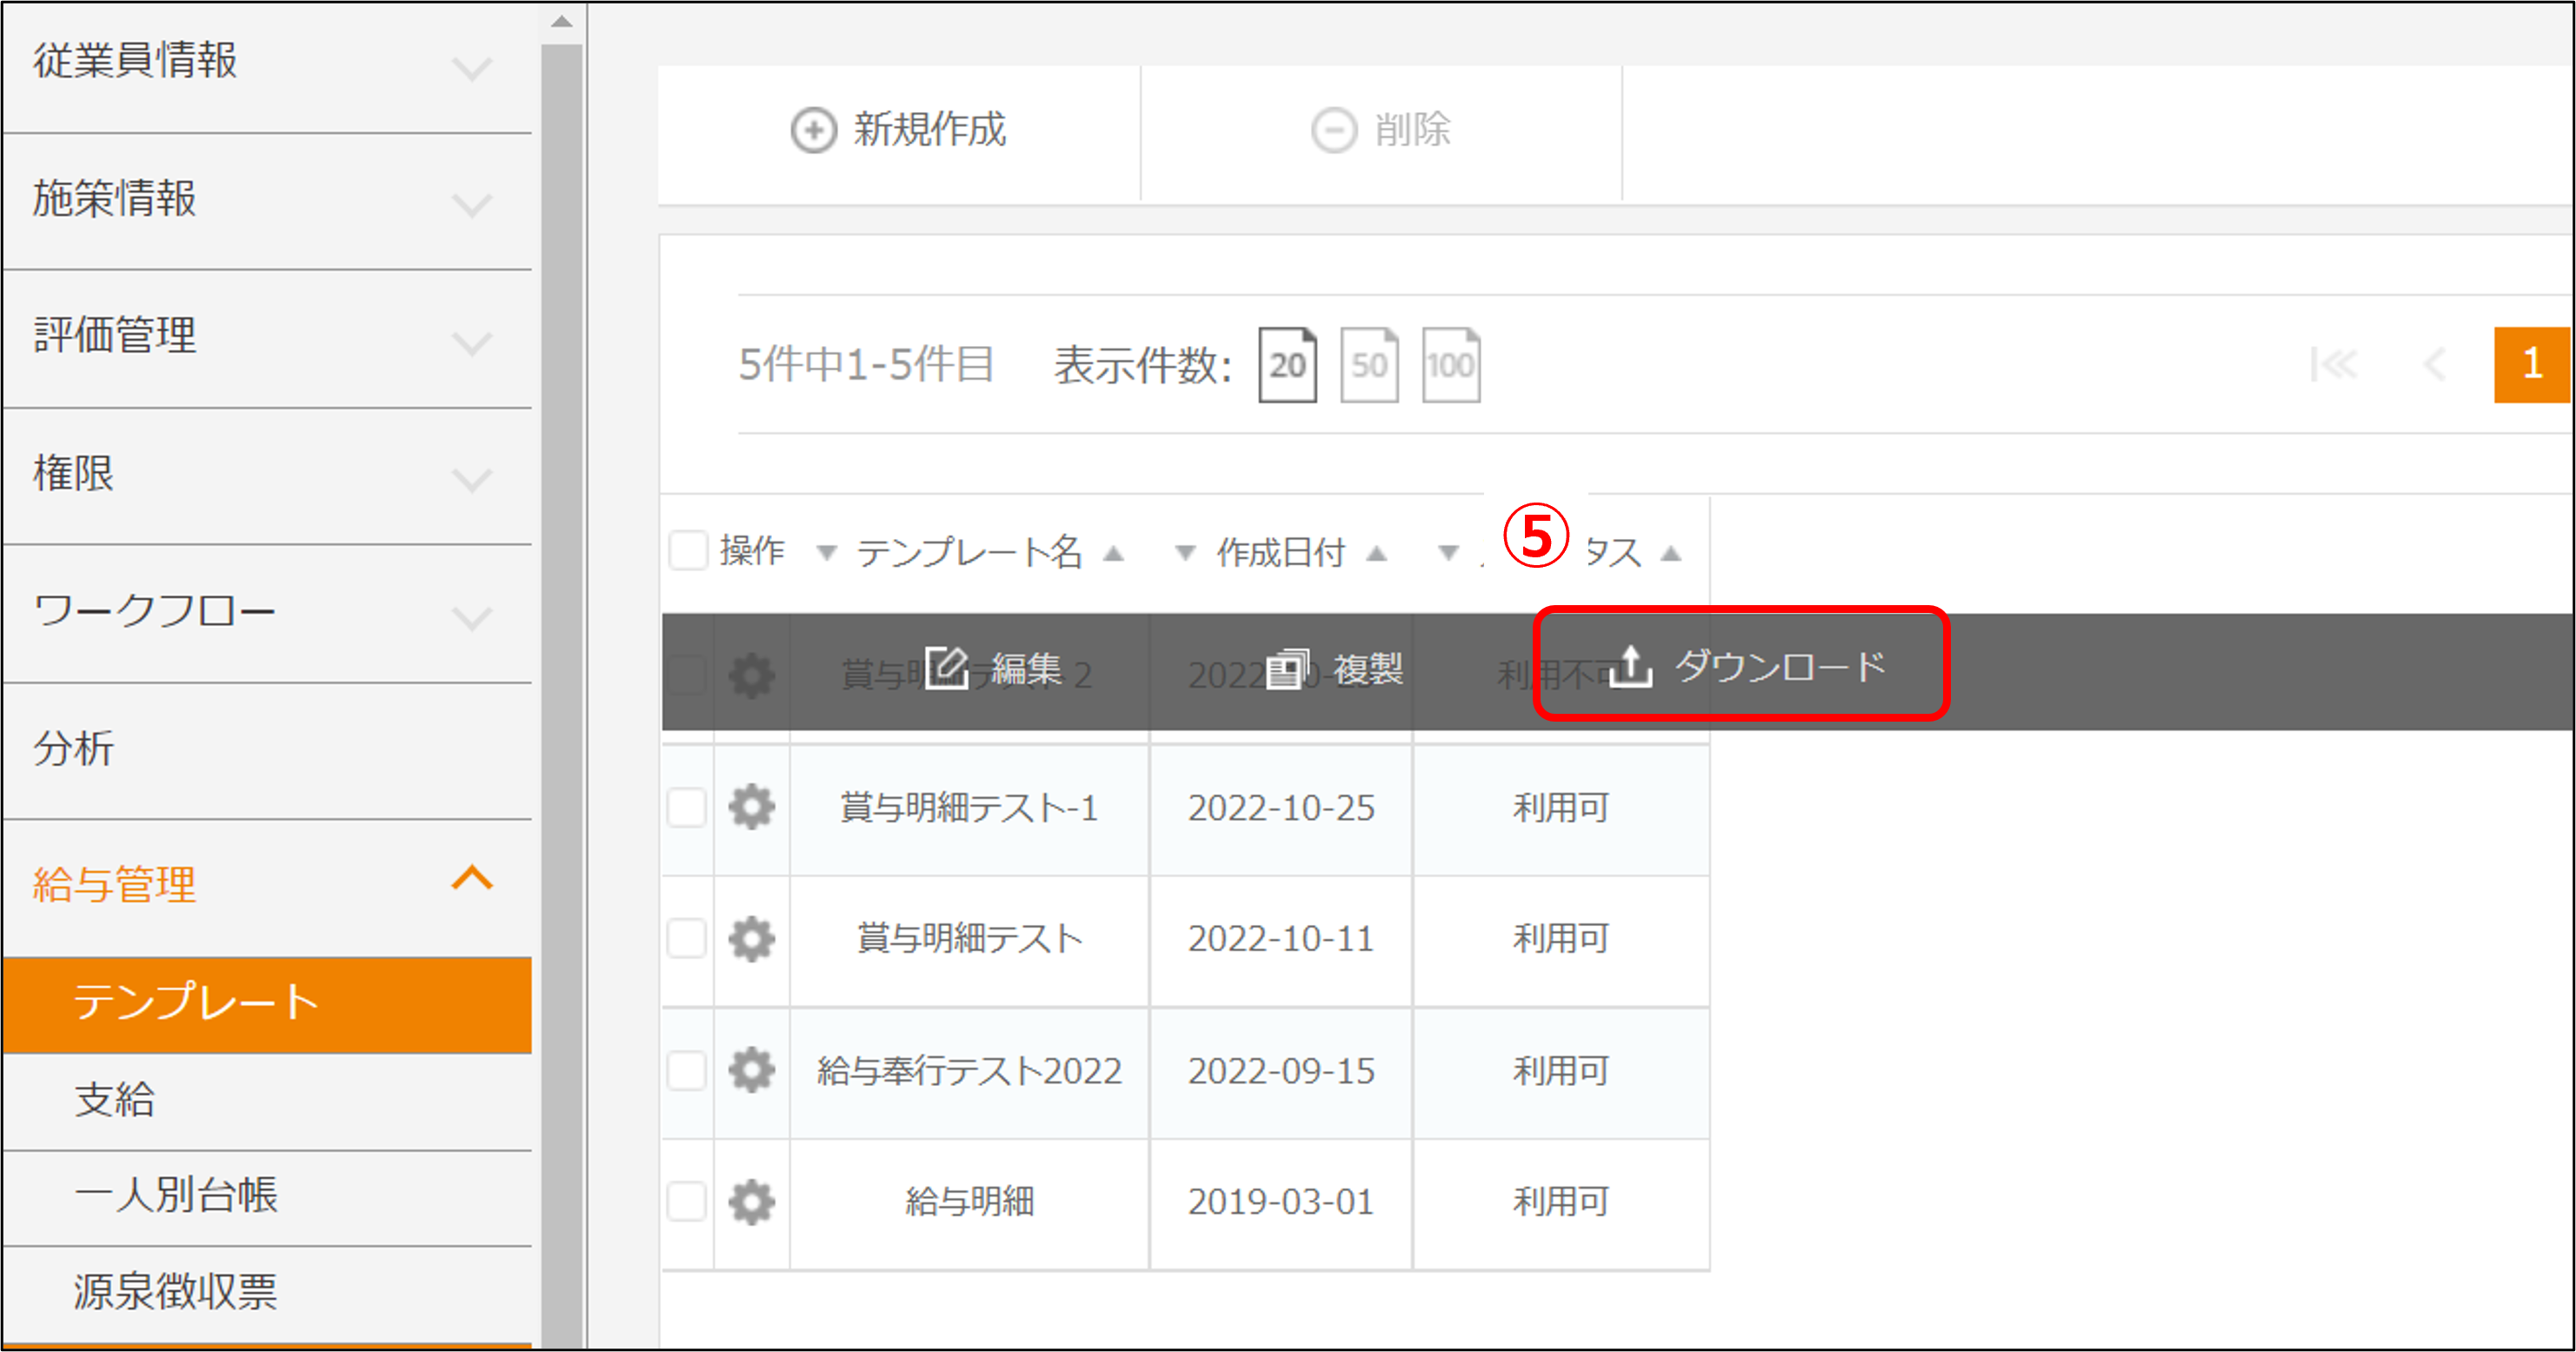Click the sidebar scrollbar up arrow
Screen dimensions: 2576x1352
coord(562,21)
